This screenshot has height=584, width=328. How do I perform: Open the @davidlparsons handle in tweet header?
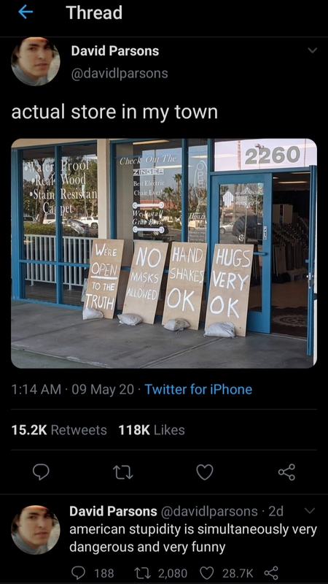pyautogui.click(x=120, y=73)
